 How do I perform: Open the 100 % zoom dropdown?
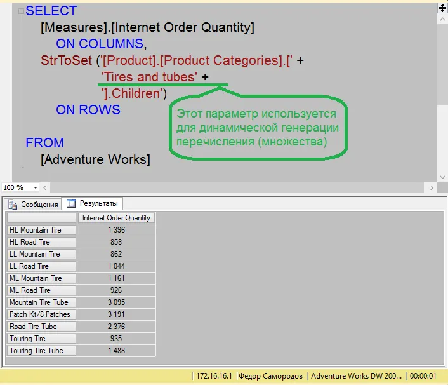(35, 187)
